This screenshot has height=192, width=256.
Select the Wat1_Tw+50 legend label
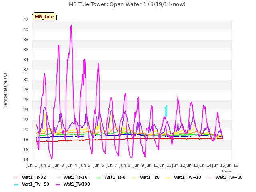36,184
